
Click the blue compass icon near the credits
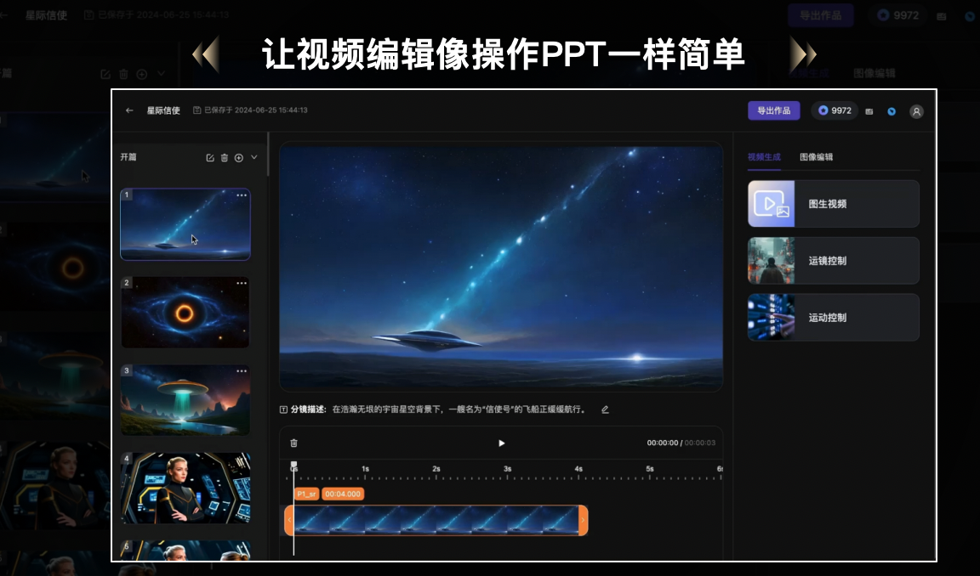(x=892, y=110)
